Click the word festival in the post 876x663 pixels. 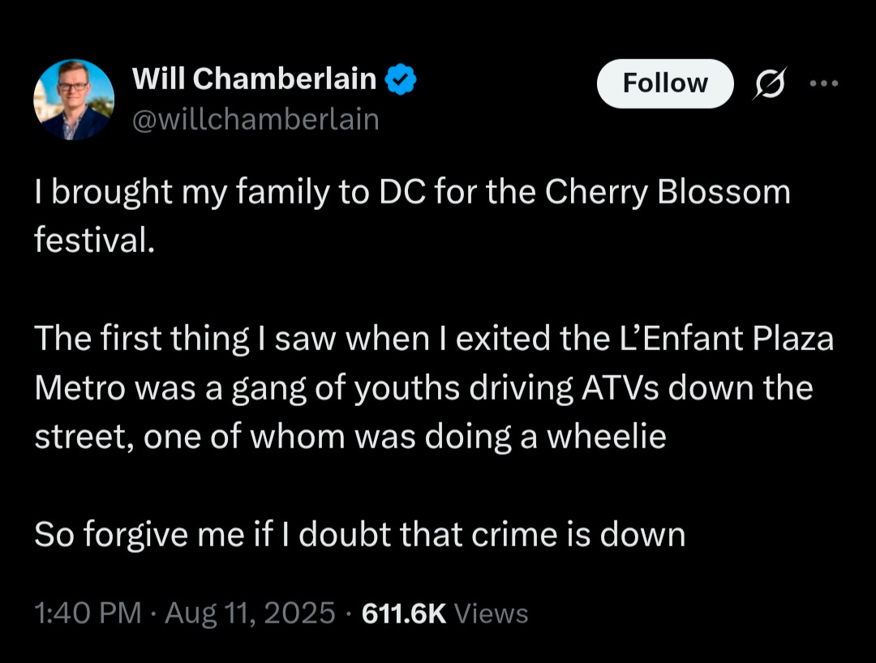pos(92,242)
